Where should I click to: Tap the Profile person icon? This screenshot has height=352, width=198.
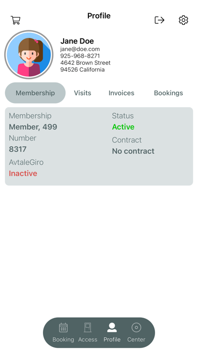coord(112,328)
